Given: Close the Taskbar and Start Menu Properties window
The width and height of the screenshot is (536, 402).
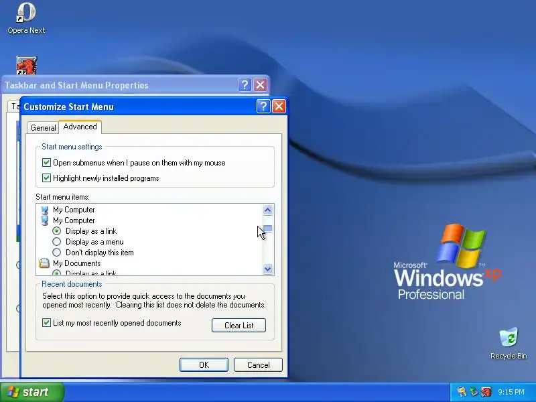Looking at the screenshot, I should (x=260, y=85).
